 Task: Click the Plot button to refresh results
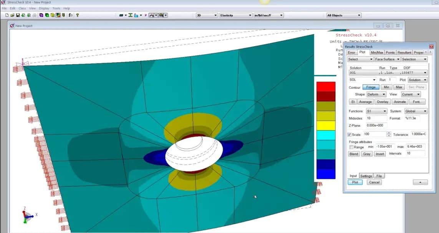pyautogui.click(x=355, y=182)
